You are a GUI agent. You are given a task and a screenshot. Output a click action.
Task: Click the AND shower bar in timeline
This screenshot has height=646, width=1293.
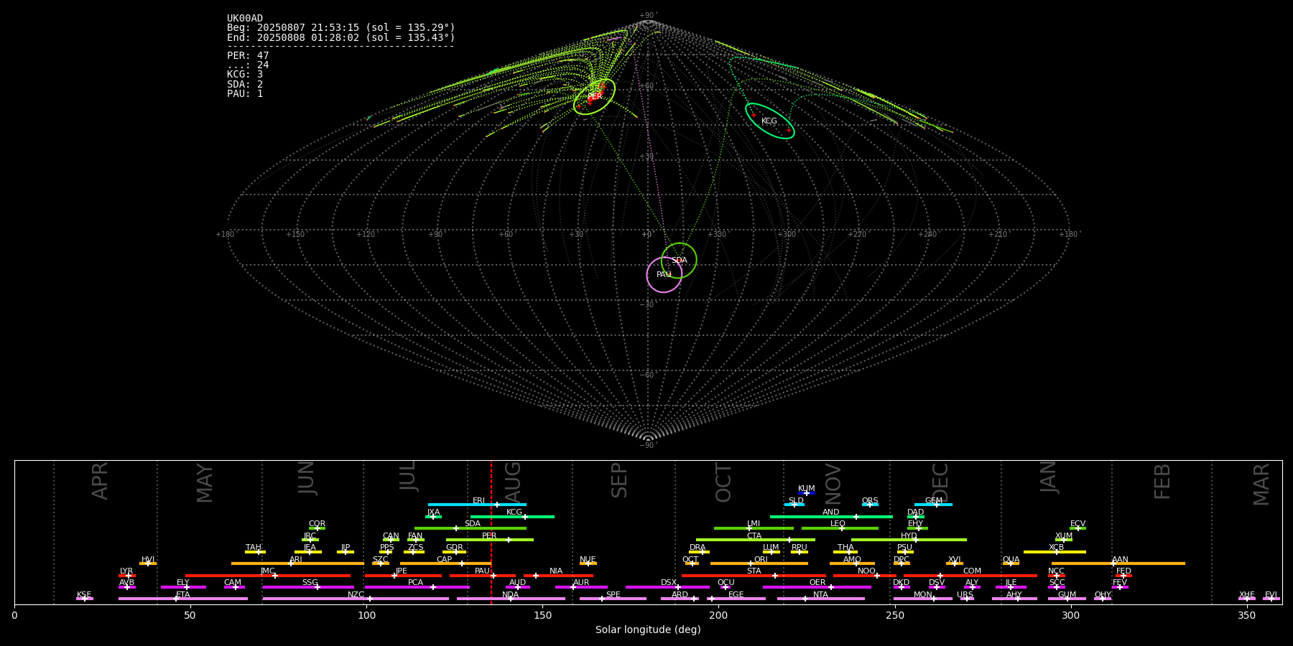831,517
